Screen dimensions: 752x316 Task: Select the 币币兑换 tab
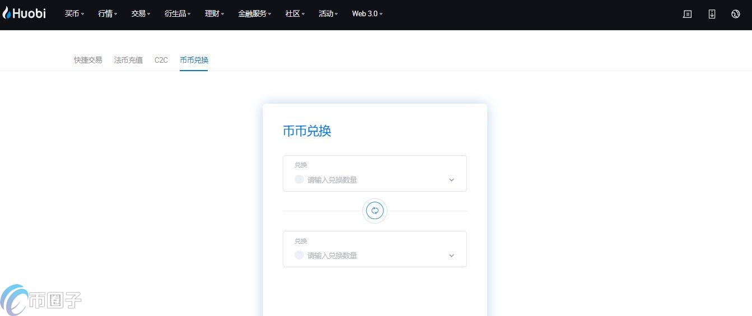coord(194,60)
